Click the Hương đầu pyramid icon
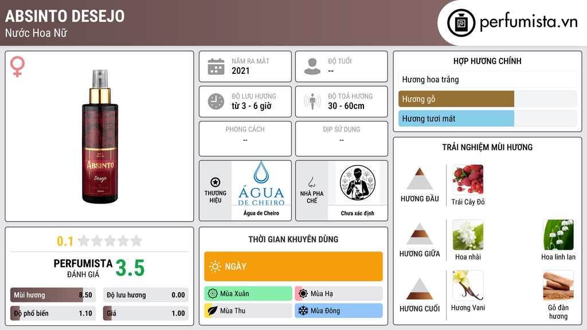The height and width of the screenshot is (330, 587). point(420,179)
